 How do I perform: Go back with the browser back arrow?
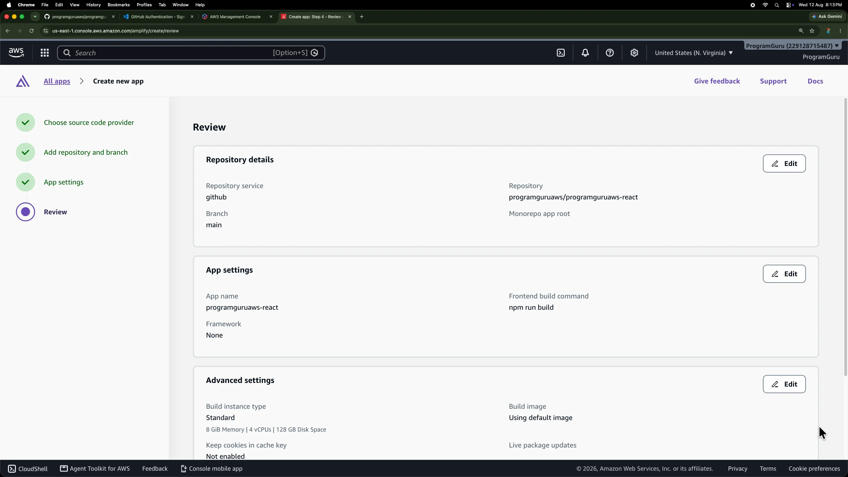click(x=8, y=31)
